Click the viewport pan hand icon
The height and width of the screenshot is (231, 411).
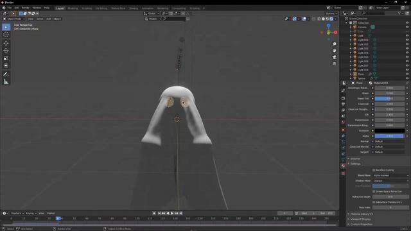pyautogui.click(x=334, y=51)
